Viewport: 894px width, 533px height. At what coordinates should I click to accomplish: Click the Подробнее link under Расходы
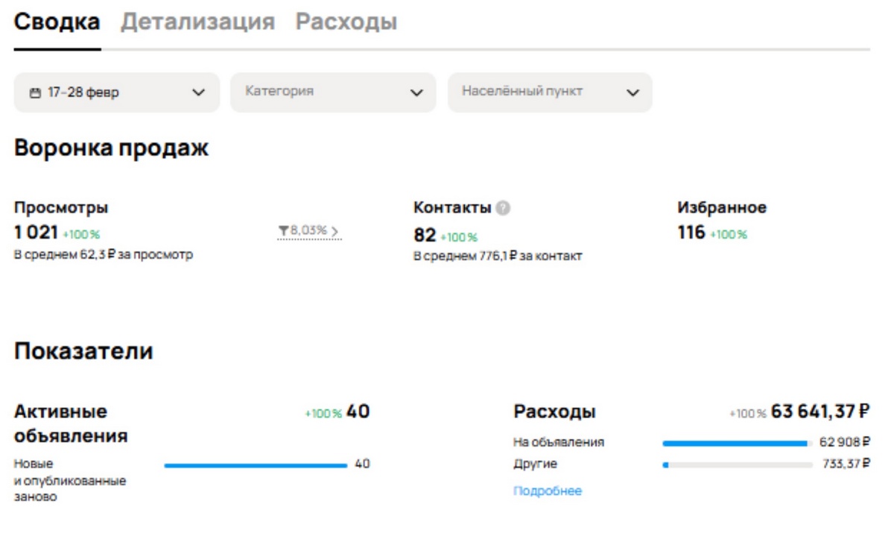coord(547,491)
